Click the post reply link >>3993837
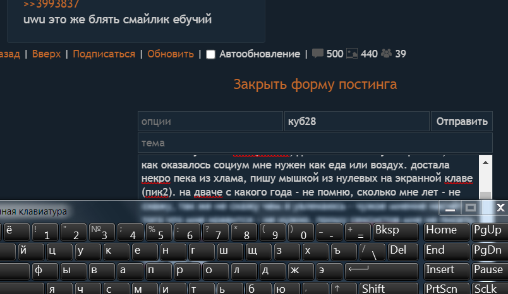The image size is (508, 294). 51,4
